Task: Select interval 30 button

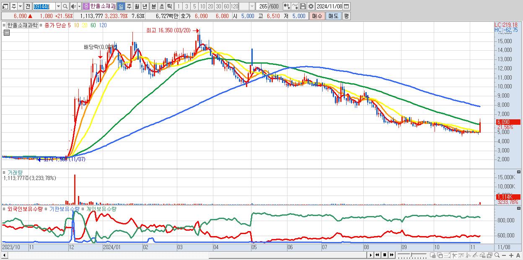Action: pyautogui.click(x=218, y=6)
